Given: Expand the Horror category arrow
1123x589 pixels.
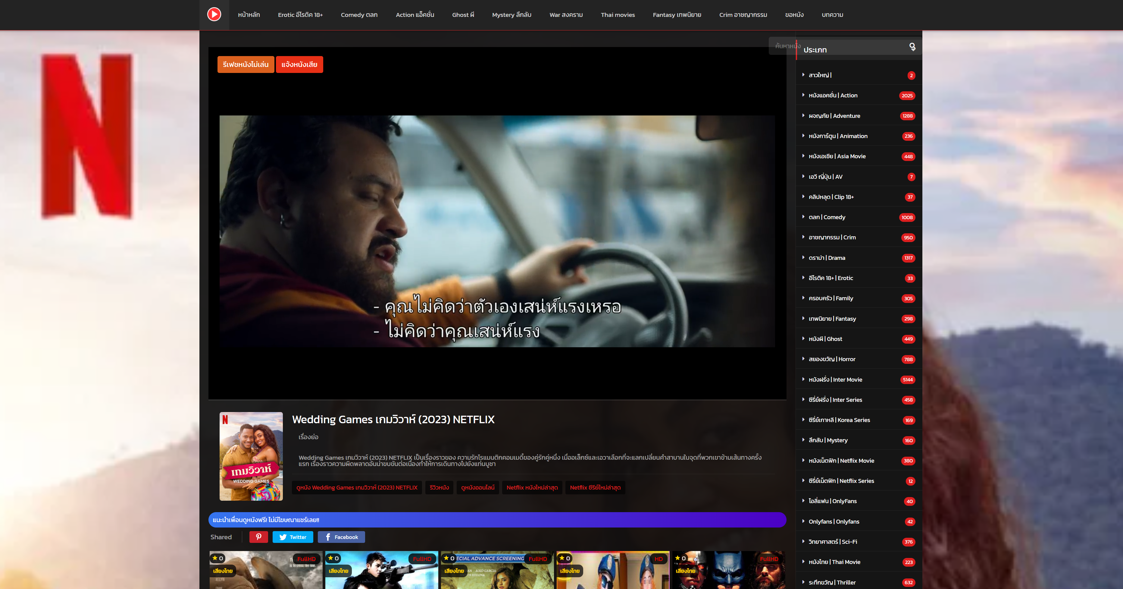Looking at the screenshot, I should point(803,359).
